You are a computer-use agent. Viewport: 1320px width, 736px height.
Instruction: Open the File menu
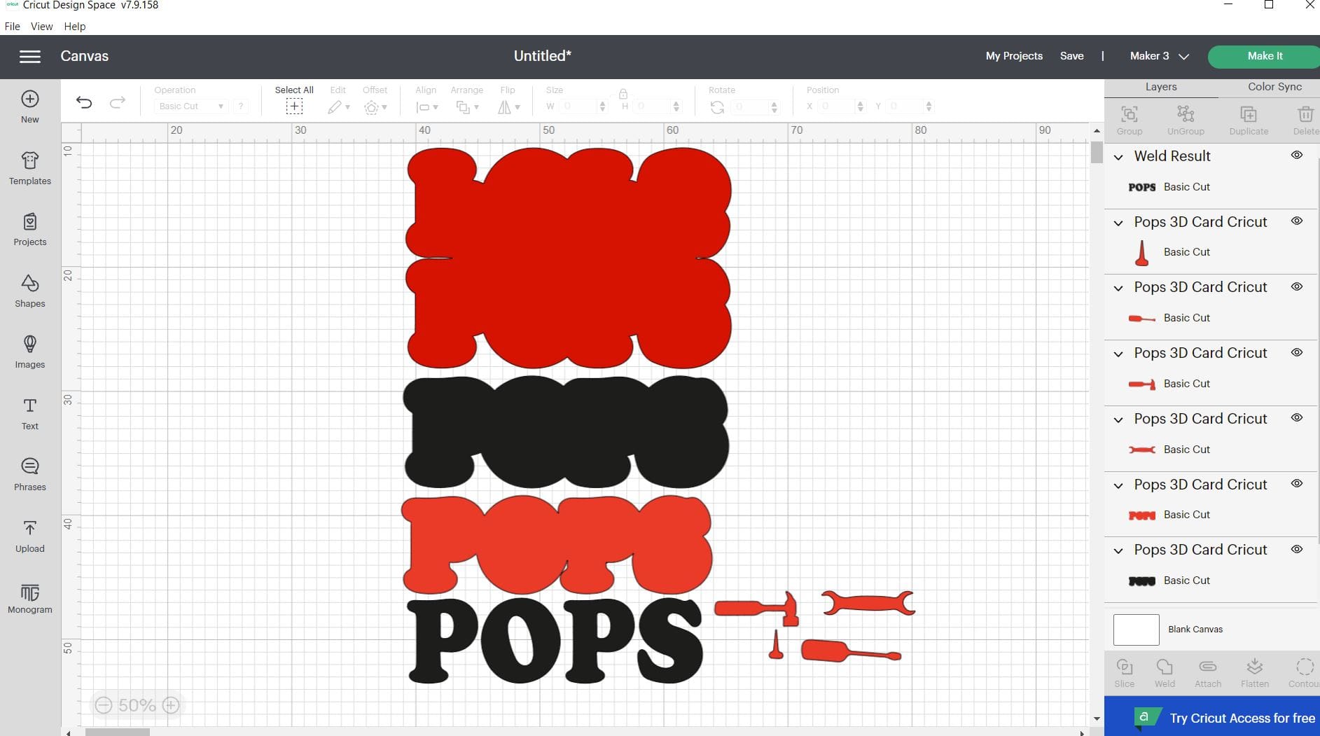[x=12, y=26]
